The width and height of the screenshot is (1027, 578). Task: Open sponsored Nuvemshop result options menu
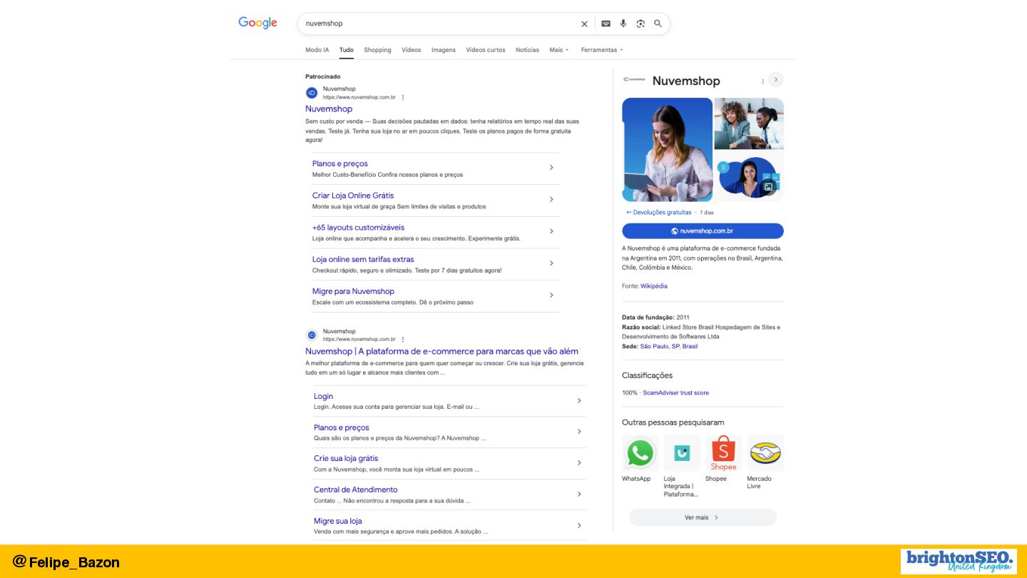click(x=403, y=97)
